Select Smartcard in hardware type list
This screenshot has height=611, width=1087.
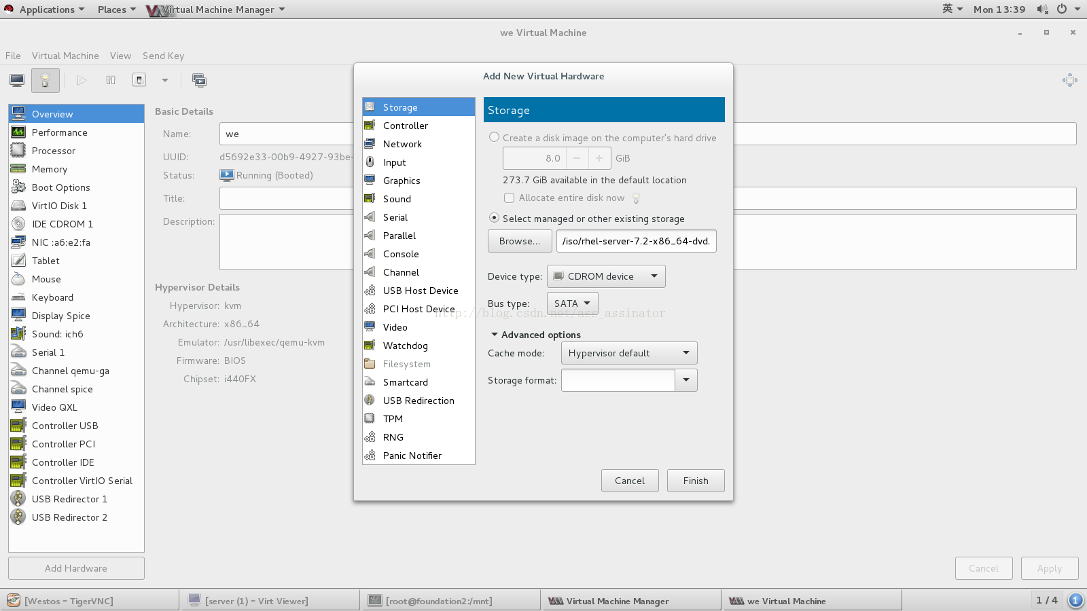pyautogui.click(x=418, y=382)
